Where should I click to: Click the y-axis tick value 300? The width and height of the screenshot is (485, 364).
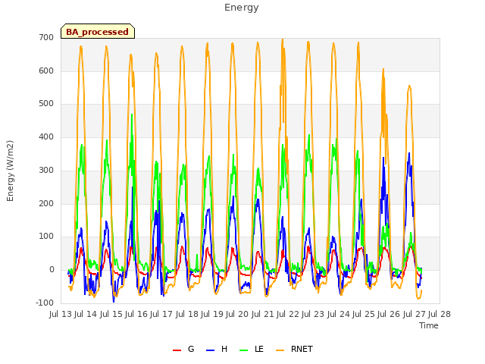(46, 170)
